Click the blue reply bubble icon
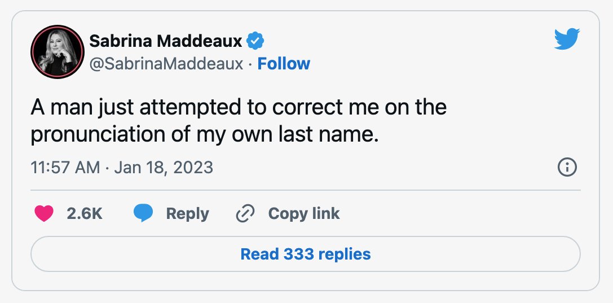Viewport: 613px width, 303px height. click(x=143, y=213)
